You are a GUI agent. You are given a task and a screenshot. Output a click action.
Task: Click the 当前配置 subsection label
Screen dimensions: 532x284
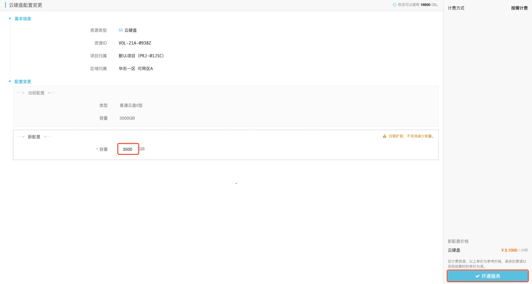click(36, 93)
